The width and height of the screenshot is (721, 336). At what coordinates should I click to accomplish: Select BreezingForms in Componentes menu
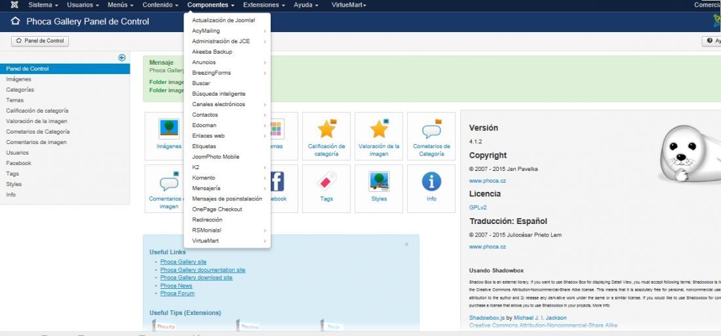227,73
